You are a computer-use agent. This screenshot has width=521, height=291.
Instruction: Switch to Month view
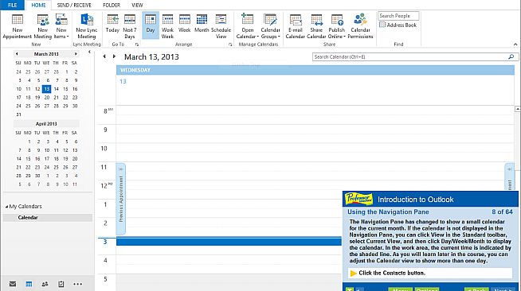(x=202, y=24)
